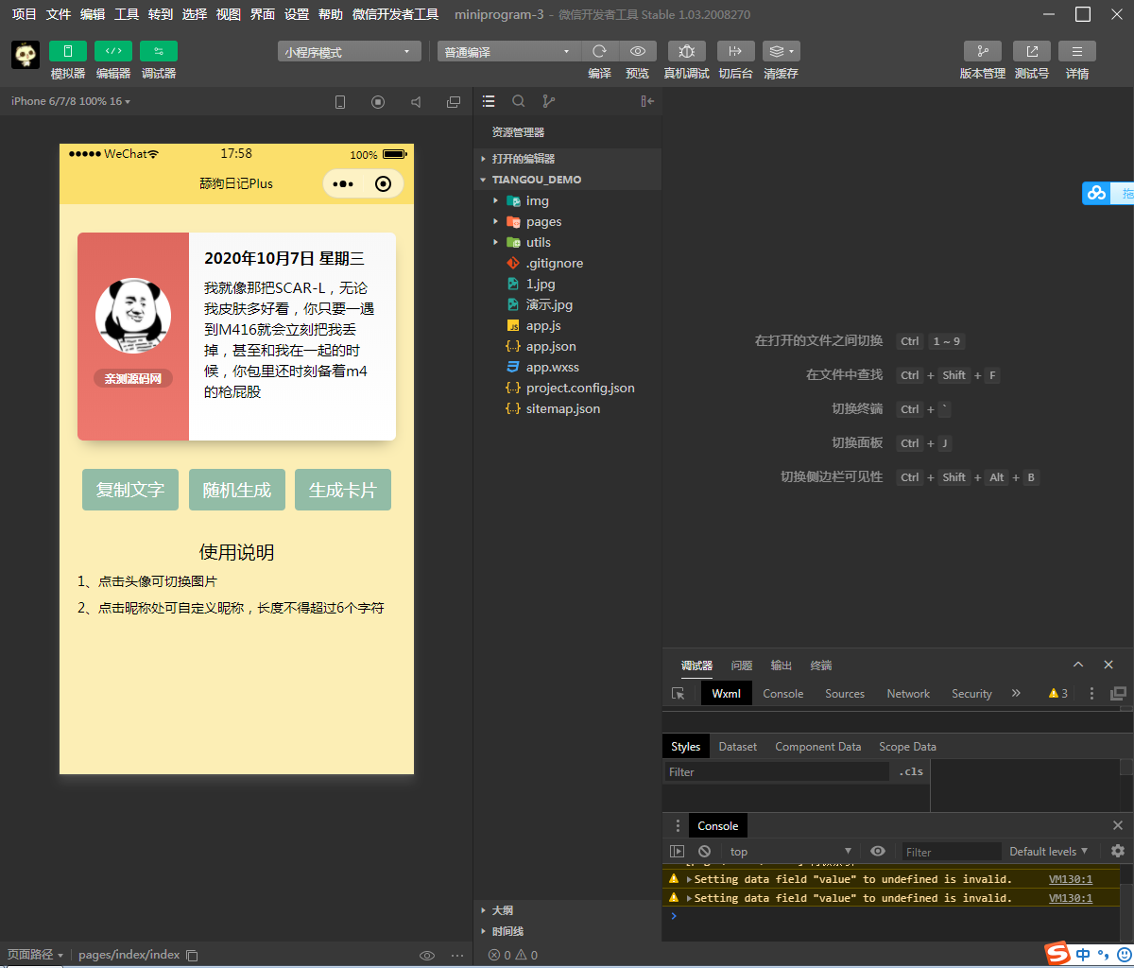Image resolution: width=1134 pixels, height=968 pixels.
Task: Open the details hamburger icon
Action: point(1077,51)
